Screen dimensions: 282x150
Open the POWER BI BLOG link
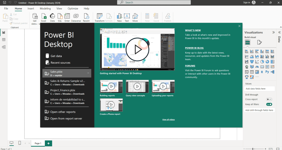[194, 48]
